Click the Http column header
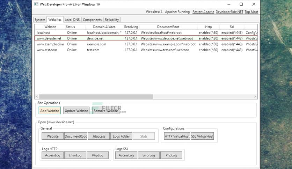Viewport: 292px width, 169px height. (209, 27)
